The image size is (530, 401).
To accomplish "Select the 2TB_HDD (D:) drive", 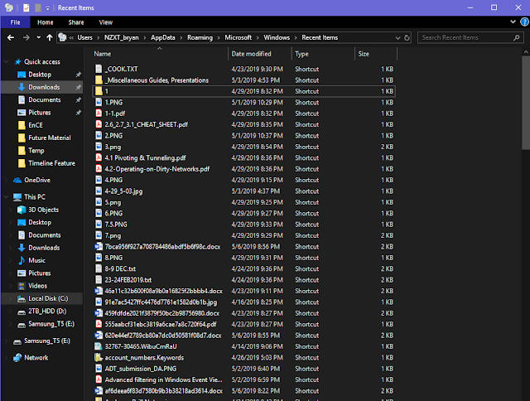I will (x=47, y=311).
